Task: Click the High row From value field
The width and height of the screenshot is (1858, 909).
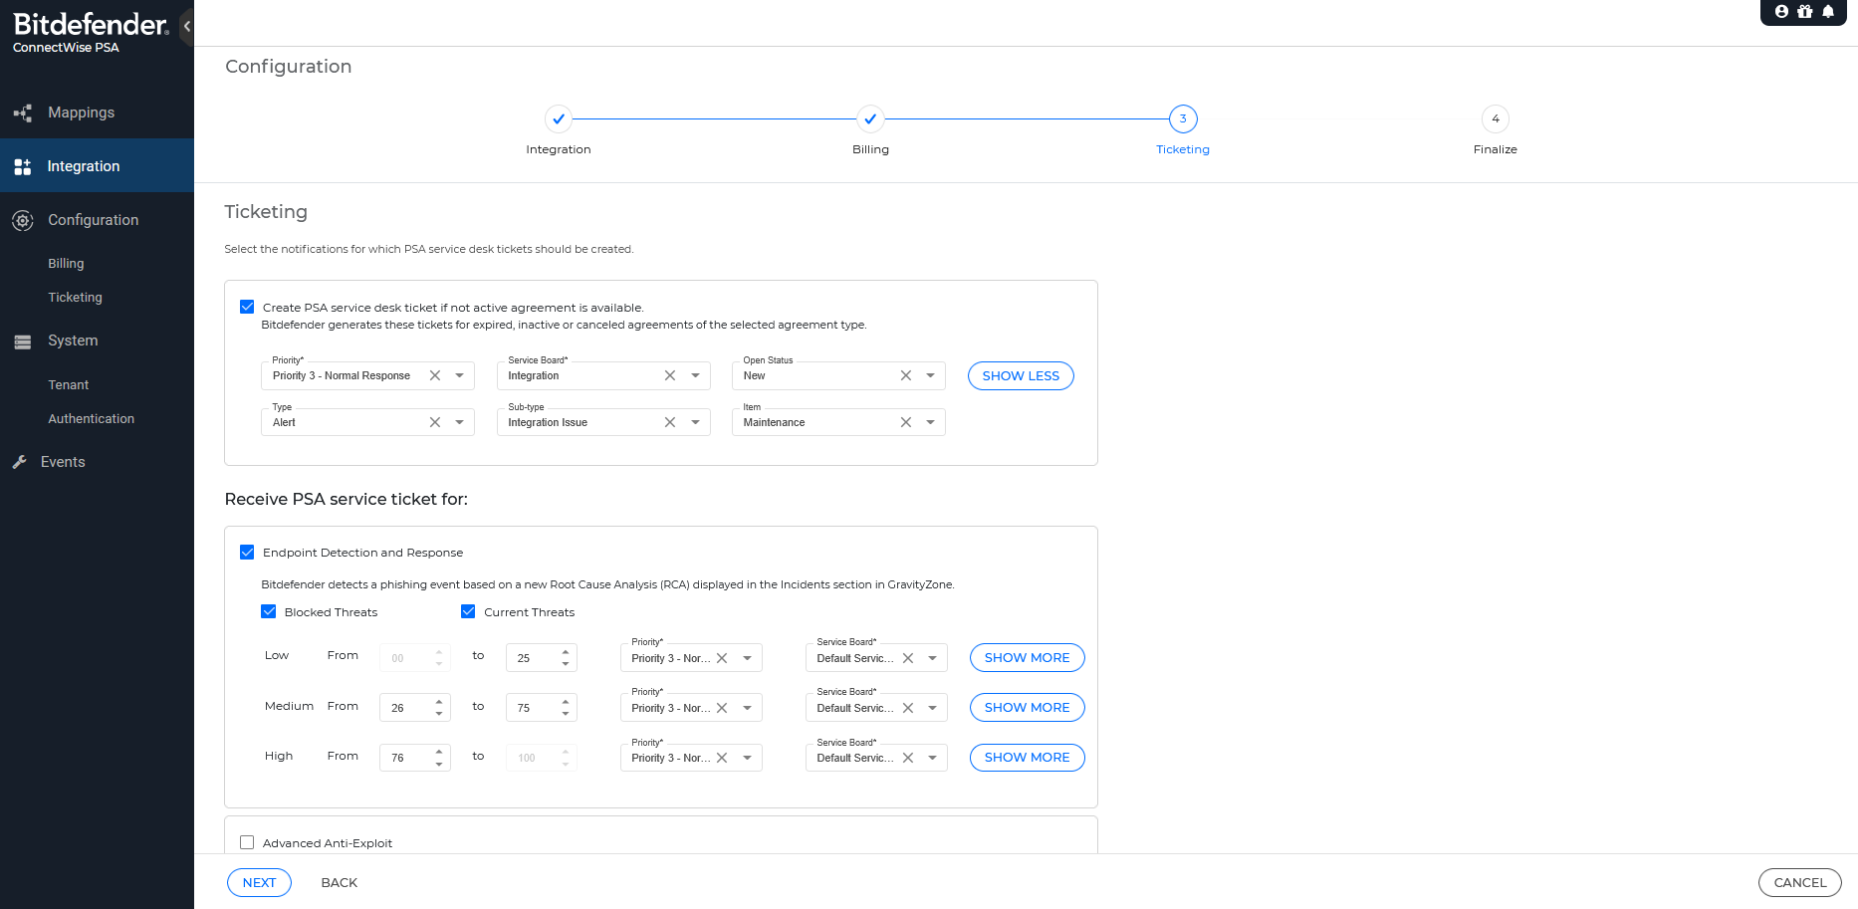Action: point(414,758)
